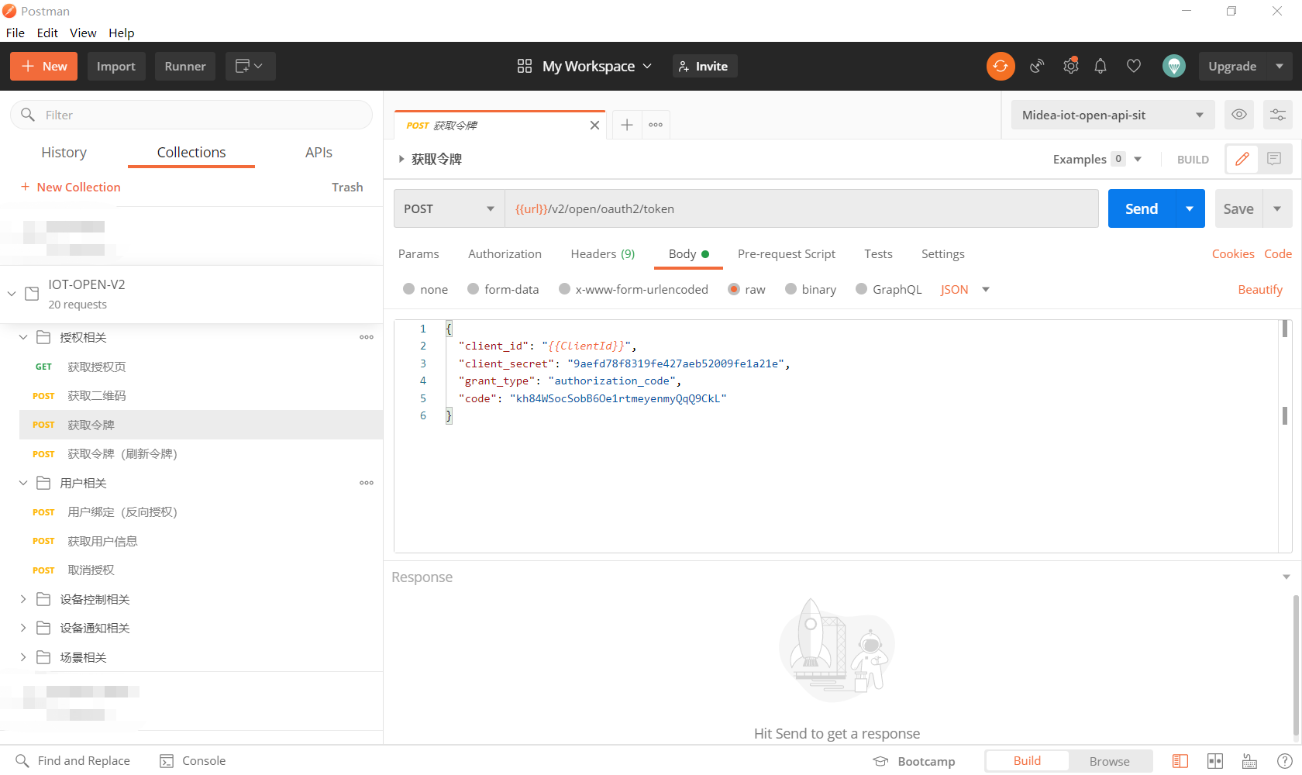Collapse the IOT-OPEN-V2 collection
Image resolution: width=1302 pixels, height=775 pixels.
tap(12, 294)
